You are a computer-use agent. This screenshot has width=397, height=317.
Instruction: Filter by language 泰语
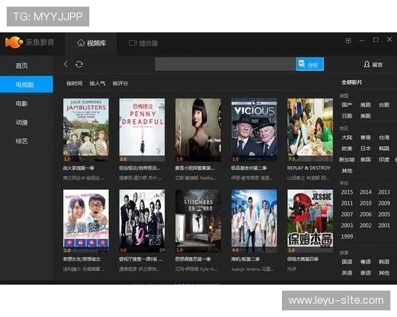(365, 273)
